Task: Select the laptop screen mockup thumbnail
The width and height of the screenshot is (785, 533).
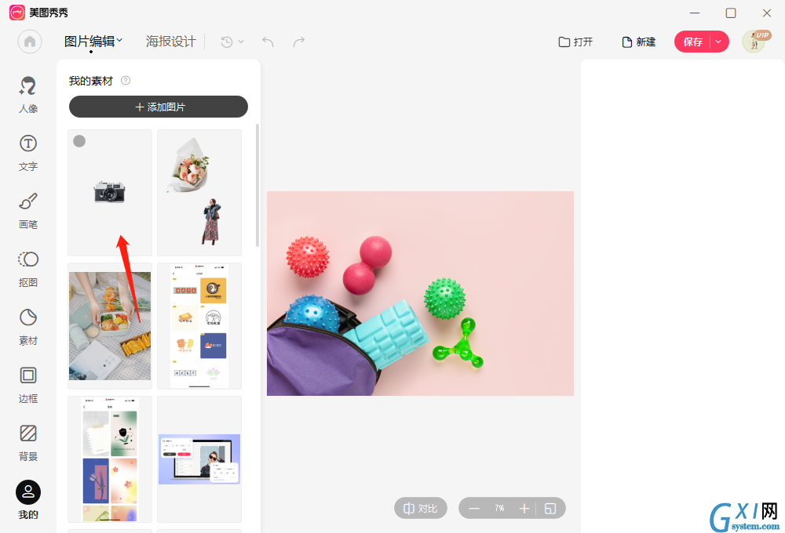Action: 199,459
